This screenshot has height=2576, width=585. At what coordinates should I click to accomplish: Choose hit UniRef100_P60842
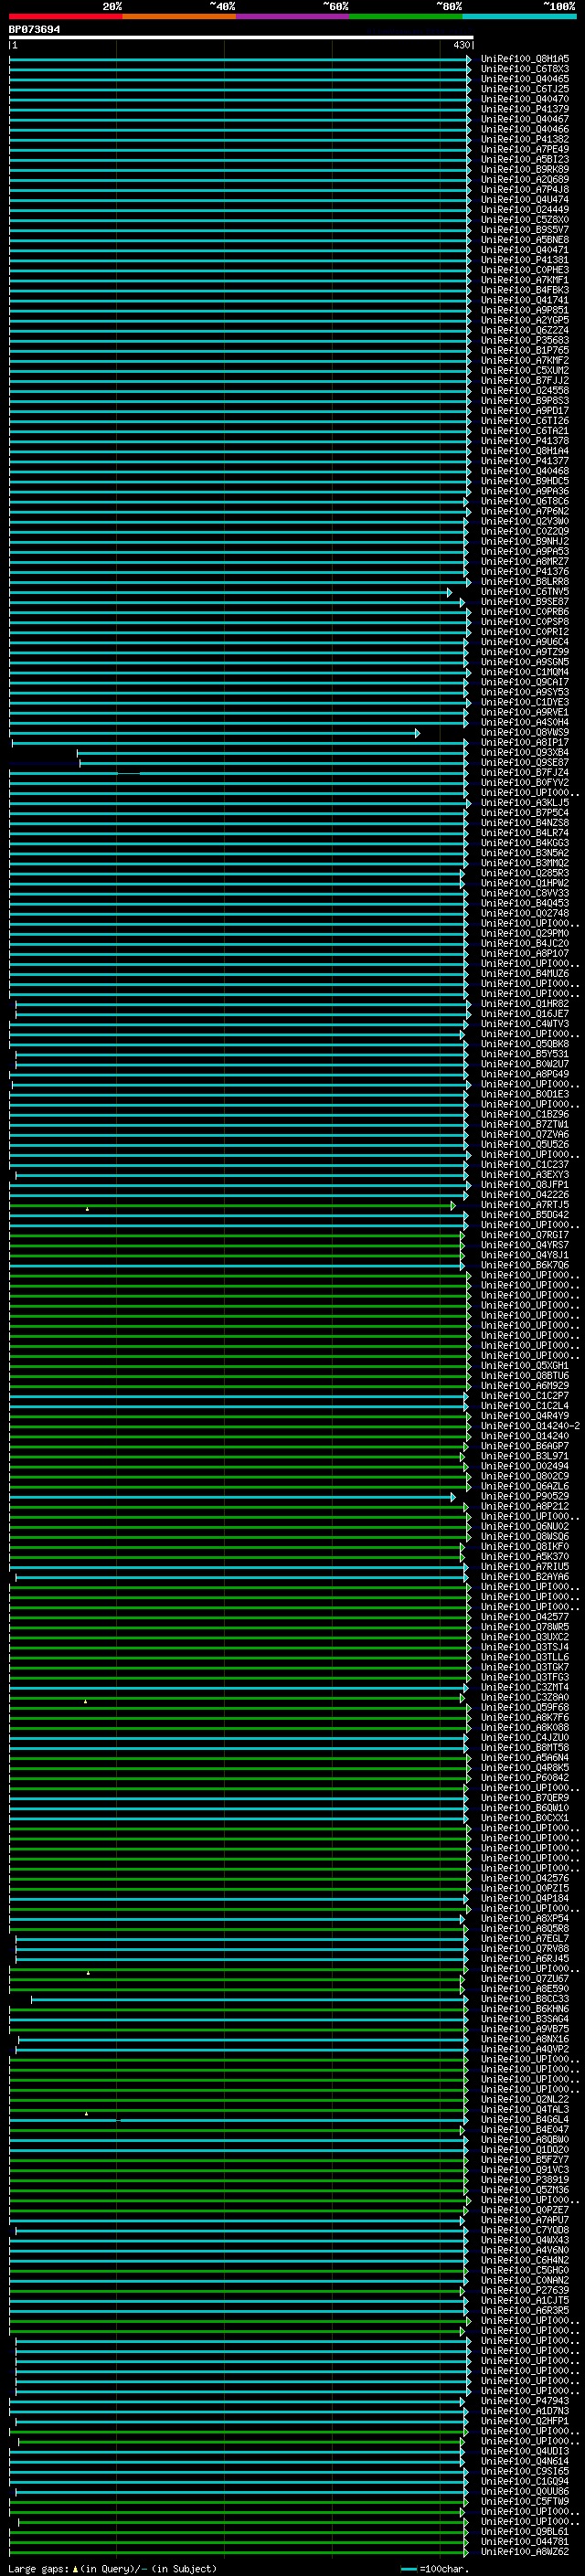pos(525,1778)
